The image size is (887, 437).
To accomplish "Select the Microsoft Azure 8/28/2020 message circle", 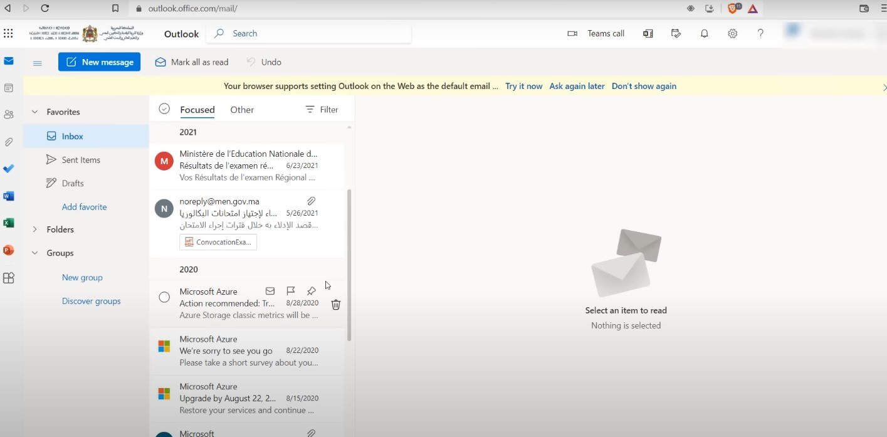I will pos(164,297).
